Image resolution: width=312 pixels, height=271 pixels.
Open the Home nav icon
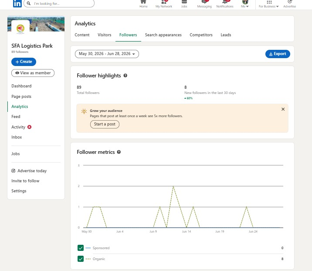tap(143, 2)
